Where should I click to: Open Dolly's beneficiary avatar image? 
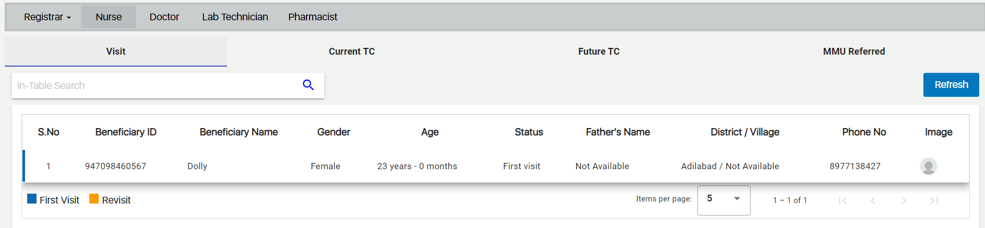coord(928,166)
